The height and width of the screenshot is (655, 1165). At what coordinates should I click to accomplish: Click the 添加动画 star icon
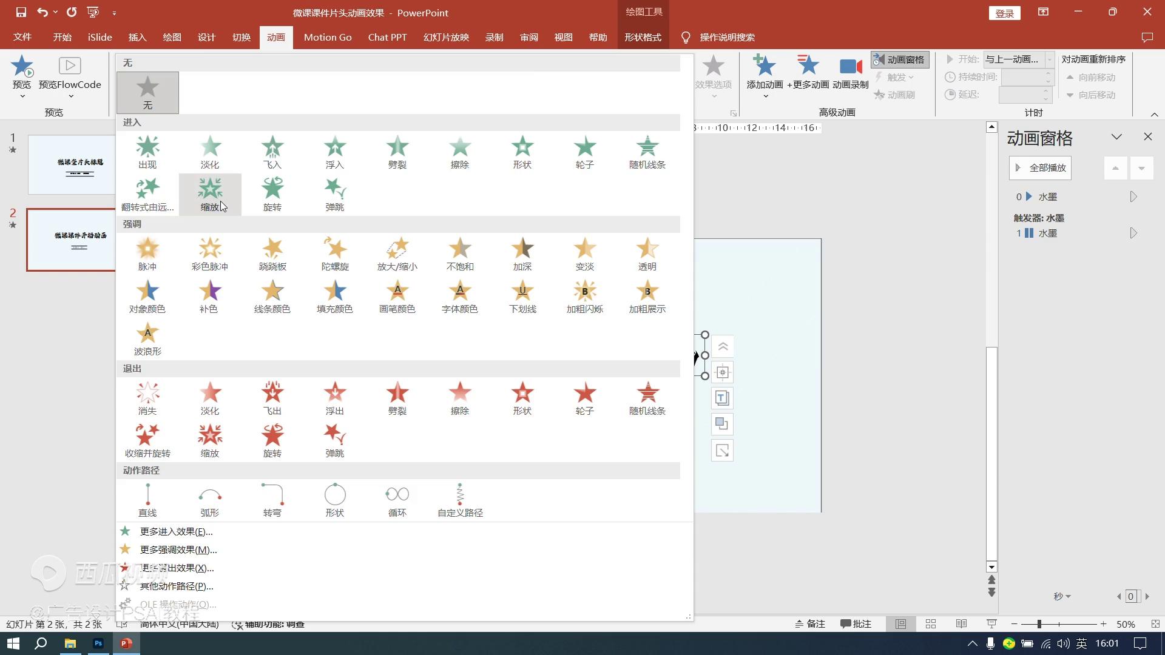coord(765,65)
